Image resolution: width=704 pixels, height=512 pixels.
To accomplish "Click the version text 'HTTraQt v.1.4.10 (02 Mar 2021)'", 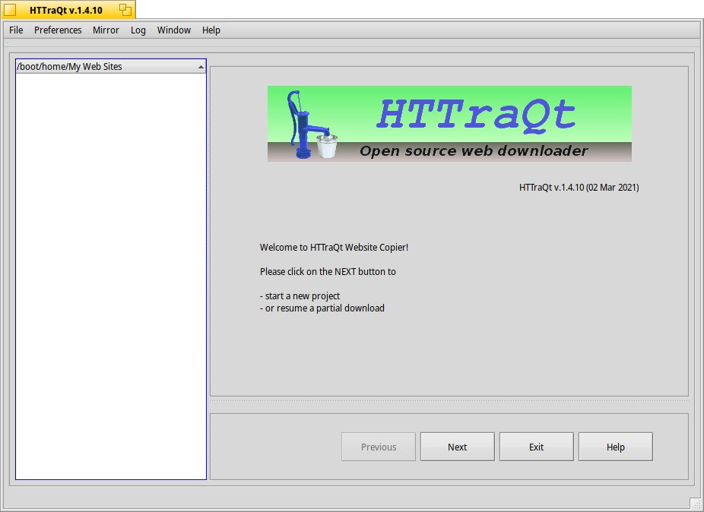I will pyautogui.click(x=579, y=187).
